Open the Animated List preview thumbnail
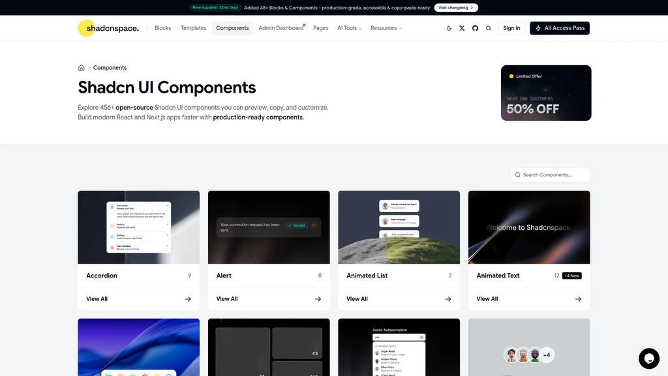 click(399, 227)
